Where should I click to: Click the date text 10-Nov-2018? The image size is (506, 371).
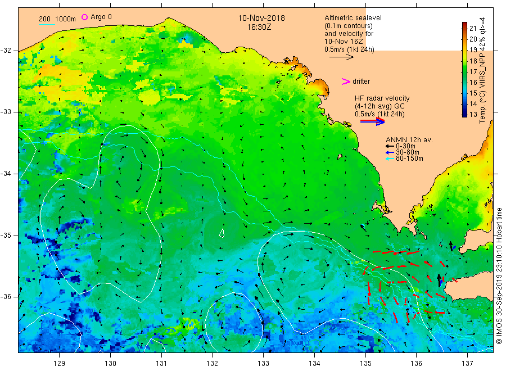261,18
